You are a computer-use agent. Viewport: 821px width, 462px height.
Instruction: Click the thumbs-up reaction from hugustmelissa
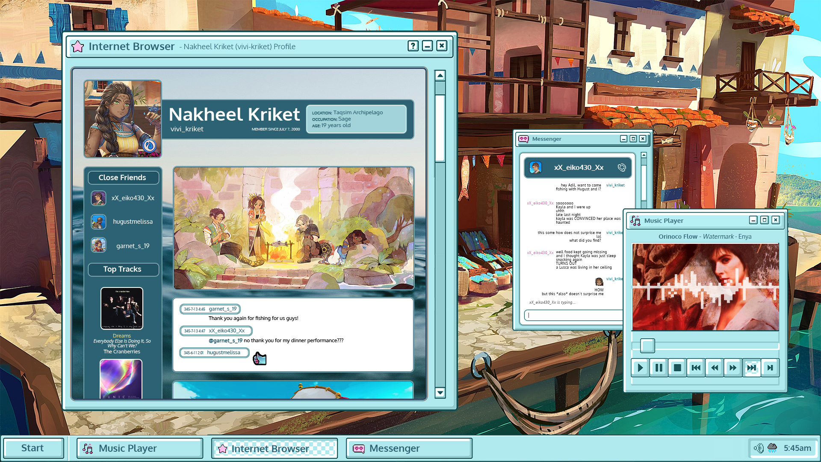(x=260, y=358)
